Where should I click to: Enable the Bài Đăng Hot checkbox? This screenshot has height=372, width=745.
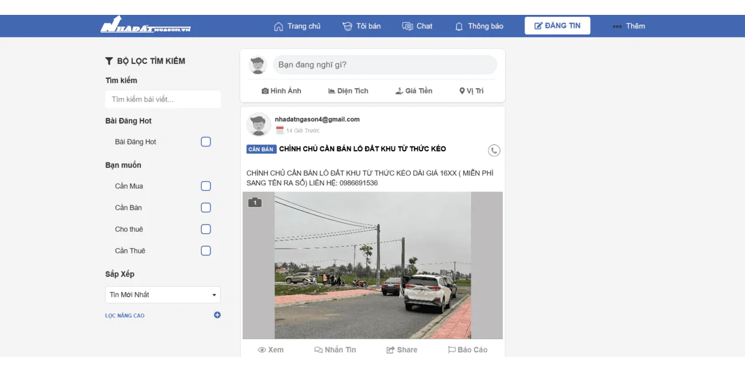[206, 142]
